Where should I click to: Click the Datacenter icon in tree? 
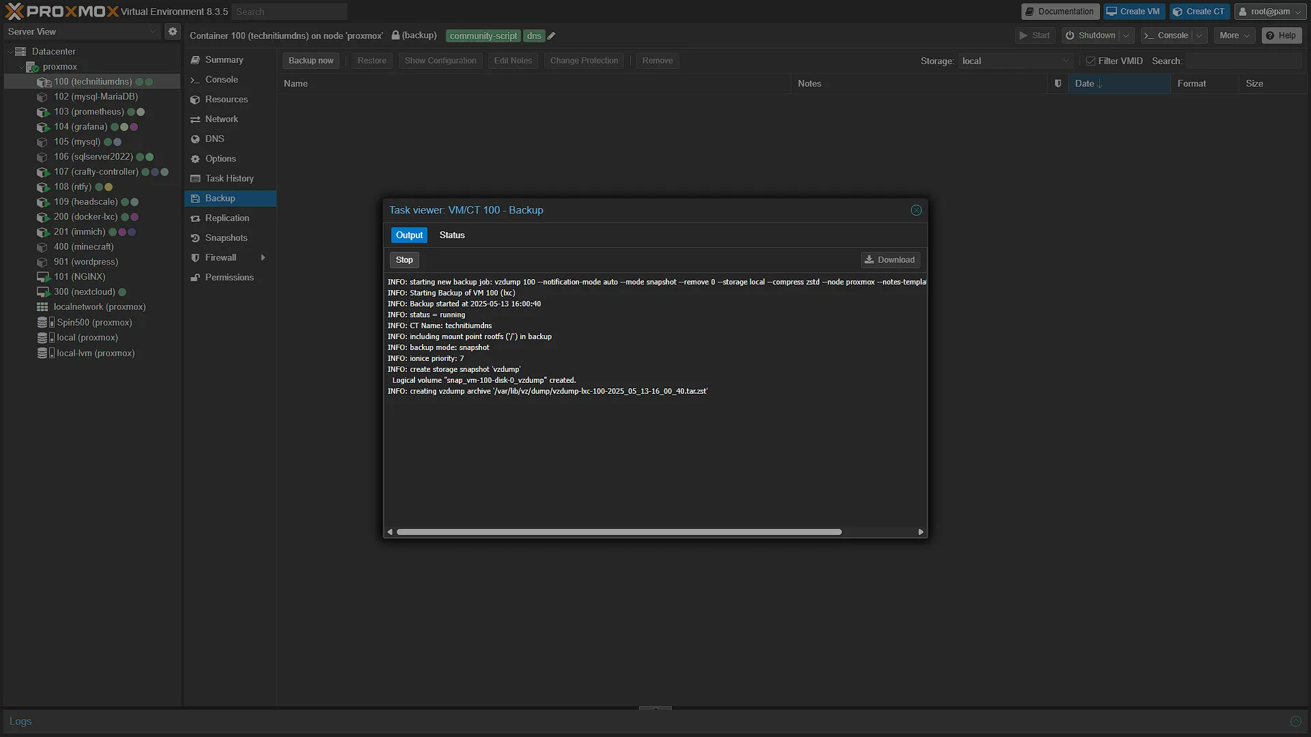(x=20, y=51)
